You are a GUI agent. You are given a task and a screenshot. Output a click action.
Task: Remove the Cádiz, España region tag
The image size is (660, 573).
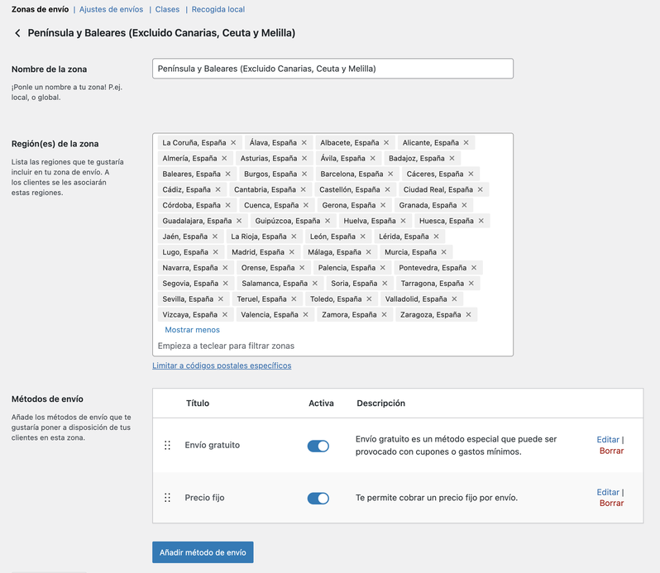point(218,189)
